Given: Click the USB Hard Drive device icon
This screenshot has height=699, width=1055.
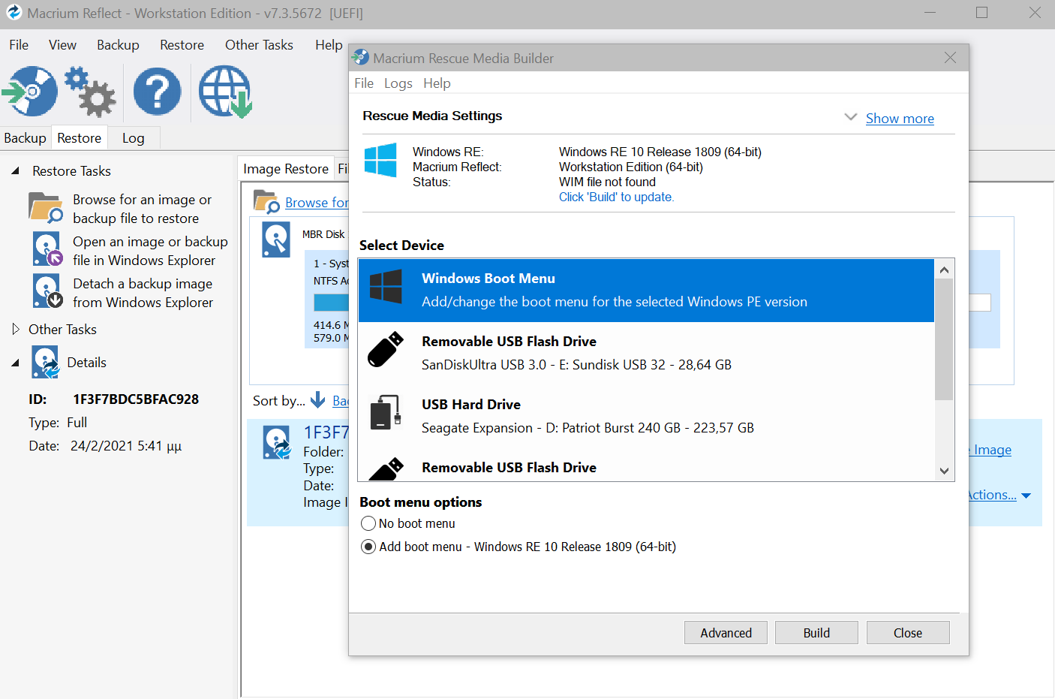Looking at the screenshot, I should (386, 412).
